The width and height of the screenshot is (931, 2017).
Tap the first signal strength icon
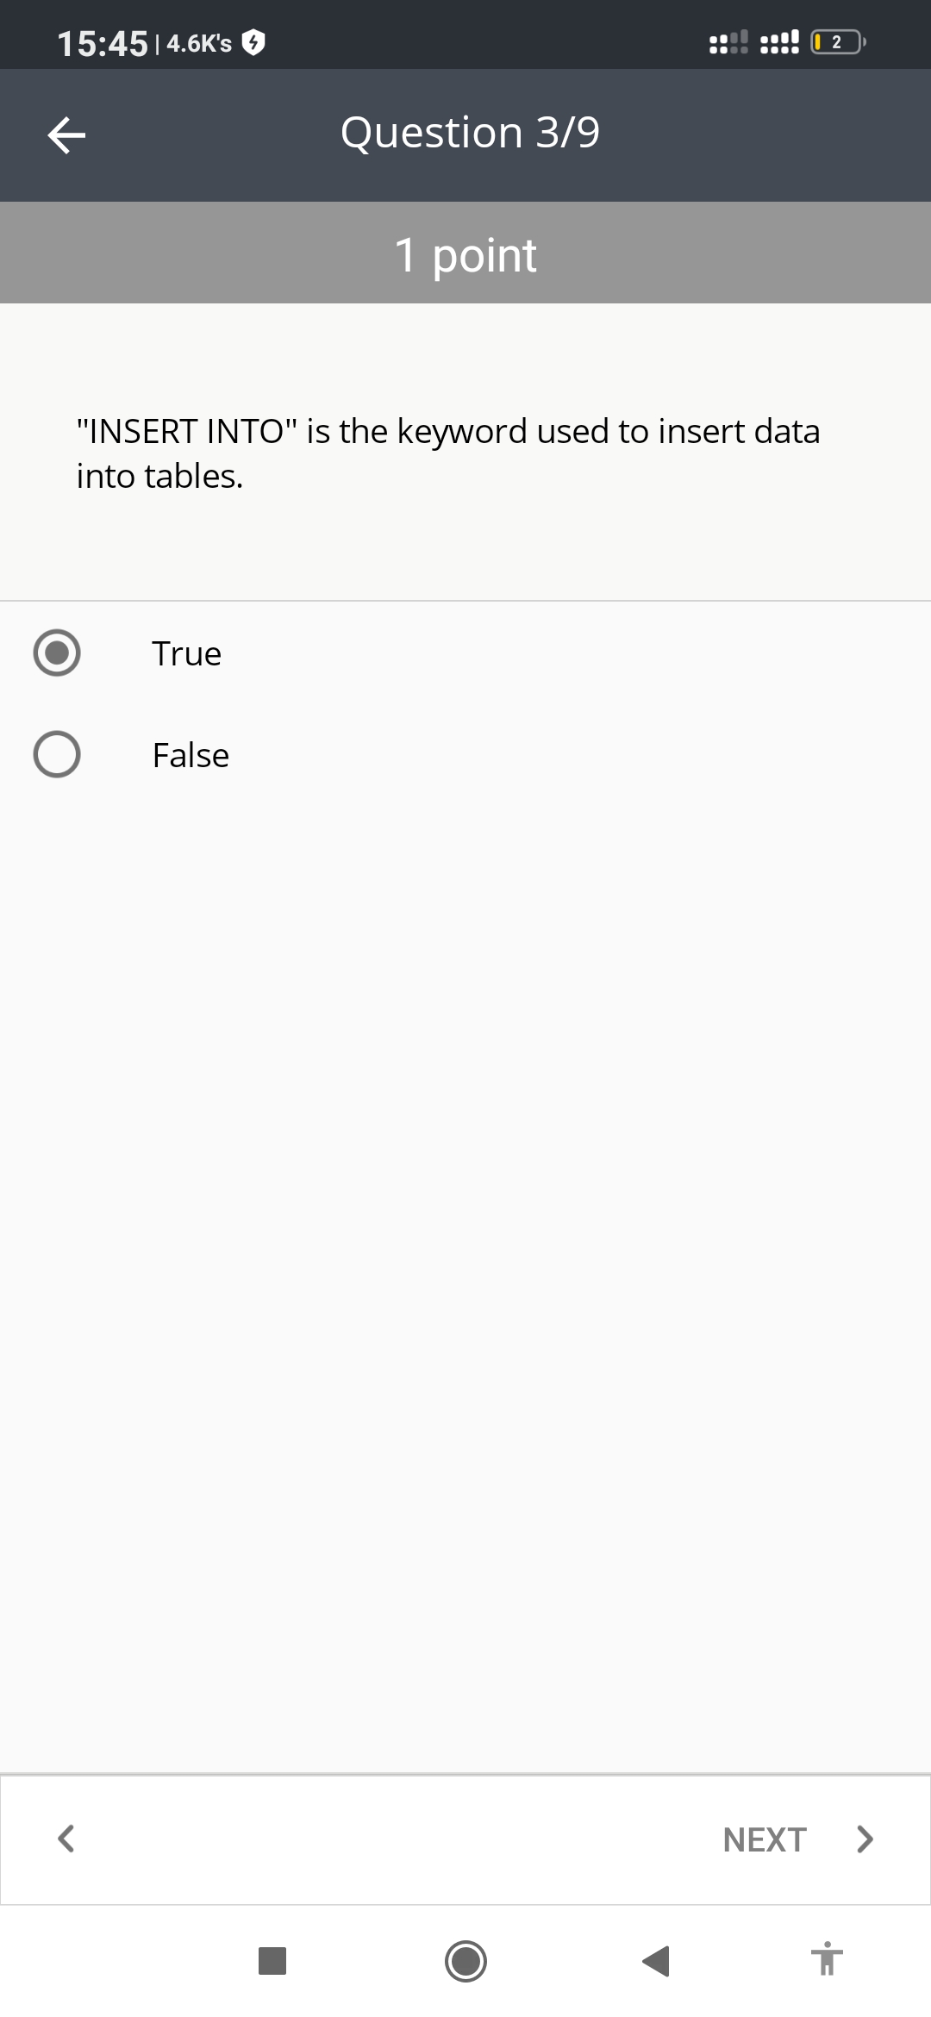(x=728, y=41)
